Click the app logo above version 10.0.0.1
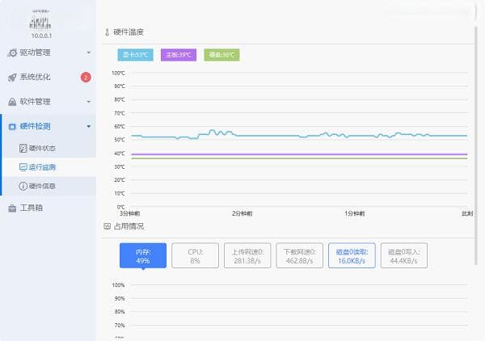The width and height of the screenshot is (485, 341). click(x=41, y=19)
